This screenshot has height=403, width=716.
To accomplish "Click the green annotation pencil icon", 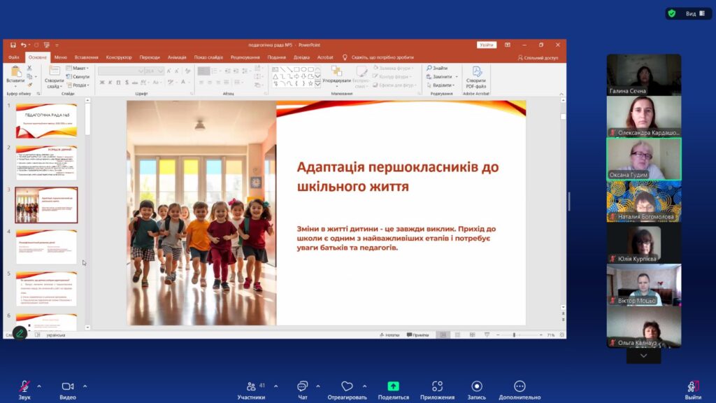I will pos(20,334).
